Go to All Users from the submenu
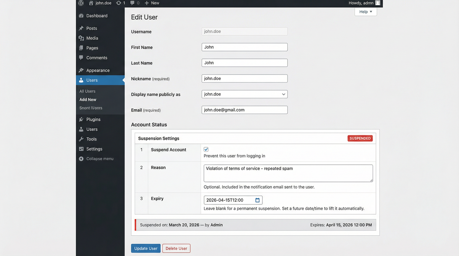This screenshot has width=459, height=256. click(x=87, y=91)
